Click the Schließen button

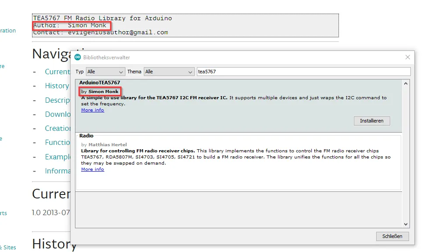tap(392, 236)
